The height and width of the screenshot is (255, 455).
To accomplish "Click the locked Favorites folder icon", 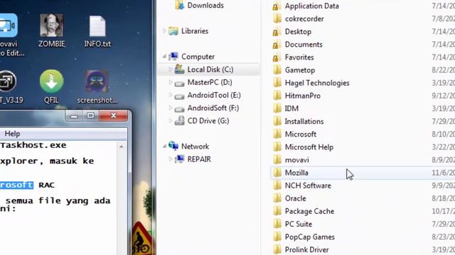I will [277, 57].
